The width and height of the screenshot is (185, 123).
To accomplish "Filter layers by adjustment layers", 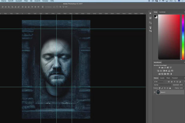I will [171, 81].
